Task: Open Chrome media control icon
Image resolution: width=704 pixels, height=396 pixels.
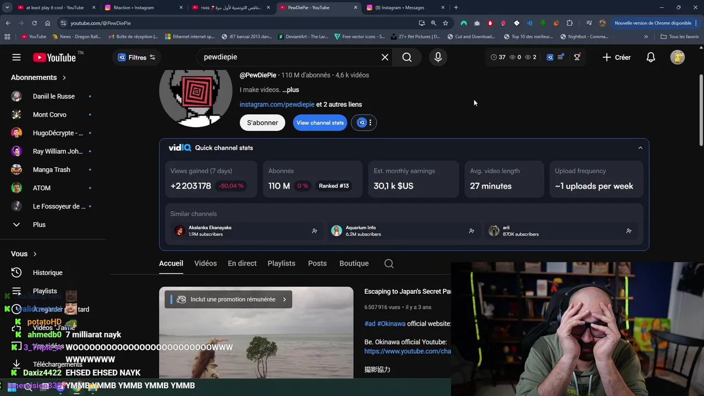Action: tap(589, 23)
